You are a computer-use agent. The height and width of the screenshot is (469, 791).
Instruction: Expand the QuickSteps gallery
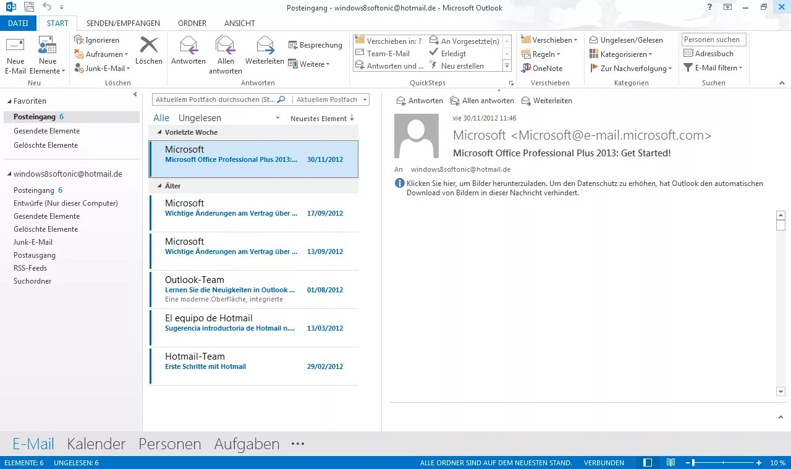[x=507, y=66]
